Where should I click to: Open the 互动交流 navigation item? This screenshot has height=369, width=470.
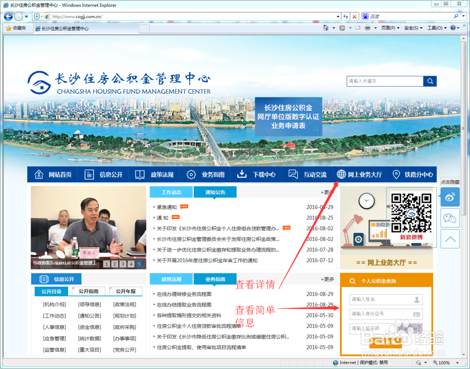[x=307, y=175]
